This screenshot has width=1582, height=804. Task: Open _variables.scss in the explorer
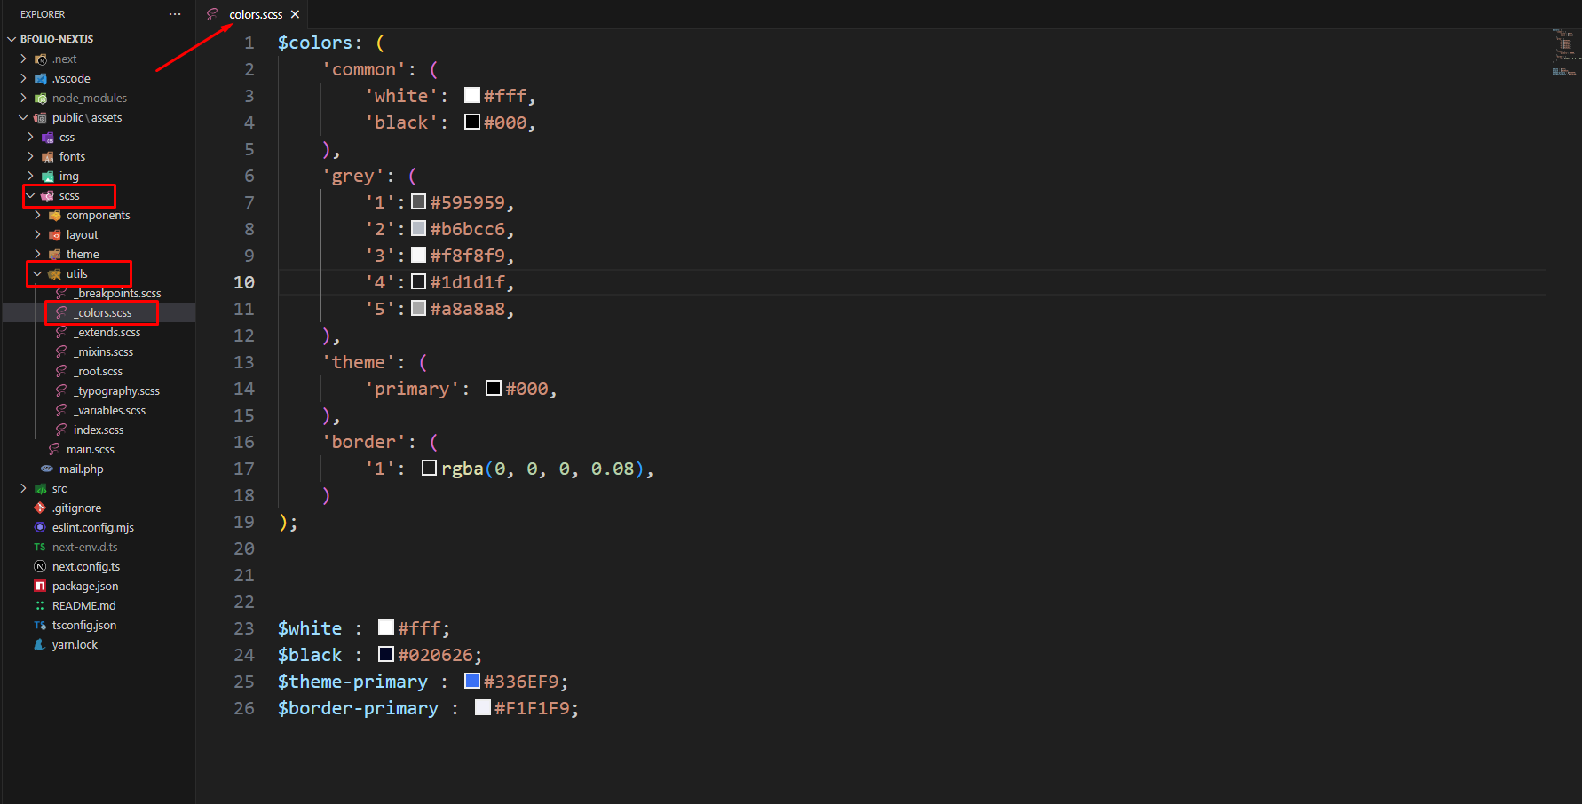(109, 410)
